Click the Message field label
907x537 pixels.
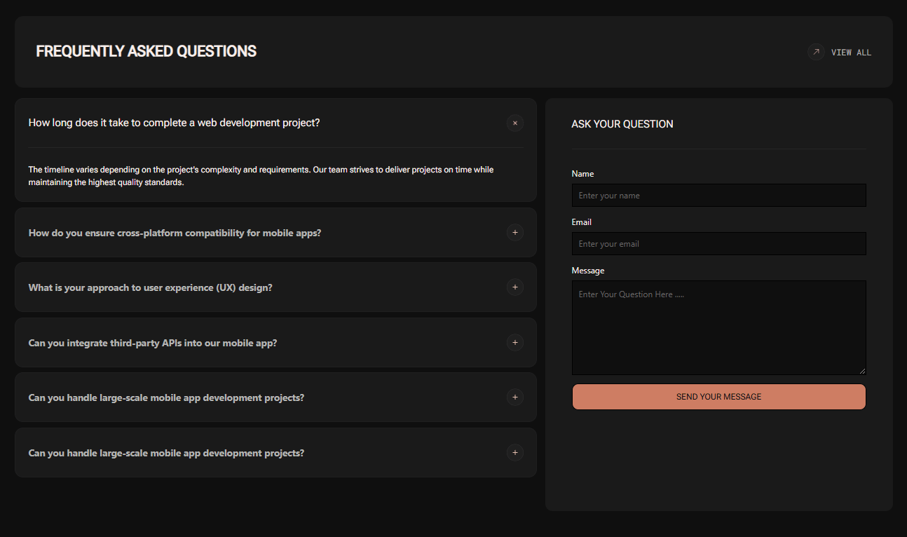pos(588,271)
